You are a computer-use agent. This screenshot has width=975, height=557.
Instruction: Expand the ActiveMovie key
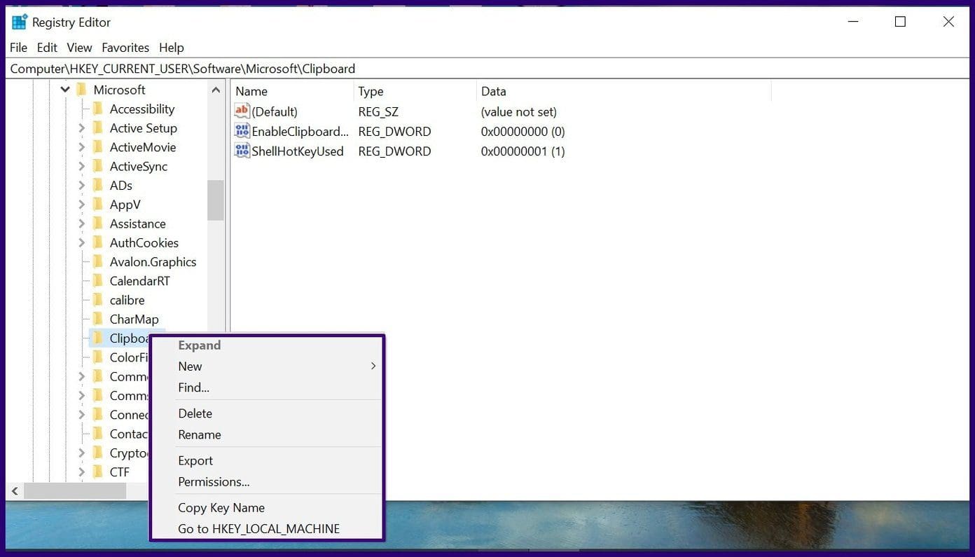click(81, 147)
